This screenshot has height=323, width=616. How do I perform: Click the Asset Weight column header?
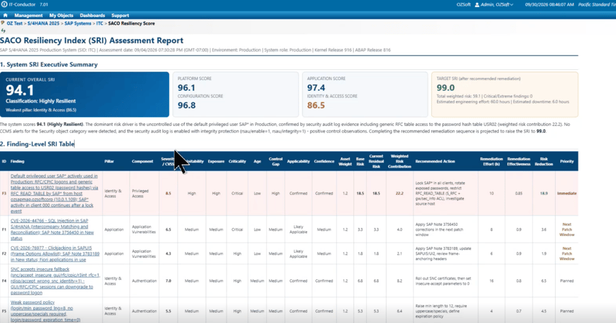(x=345, y=161)
